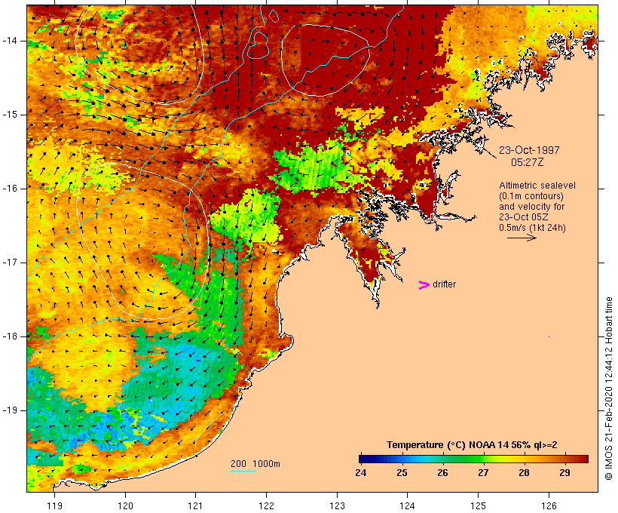Viewport: 618px width, 513px height.
Task: Click the longitude label 126
Action: tap(549, 505)
